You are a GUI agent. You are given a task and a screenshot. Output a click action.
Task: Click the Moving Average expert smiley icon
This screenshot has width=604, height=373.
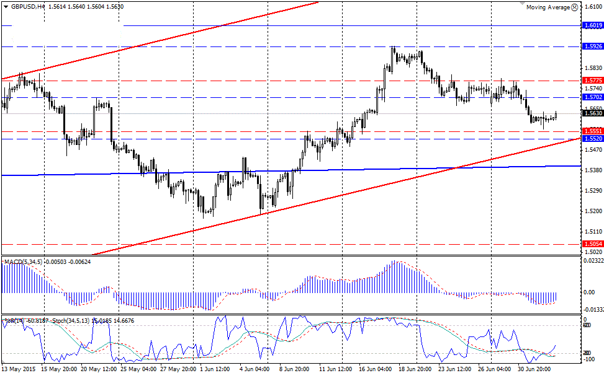point(574,7)
